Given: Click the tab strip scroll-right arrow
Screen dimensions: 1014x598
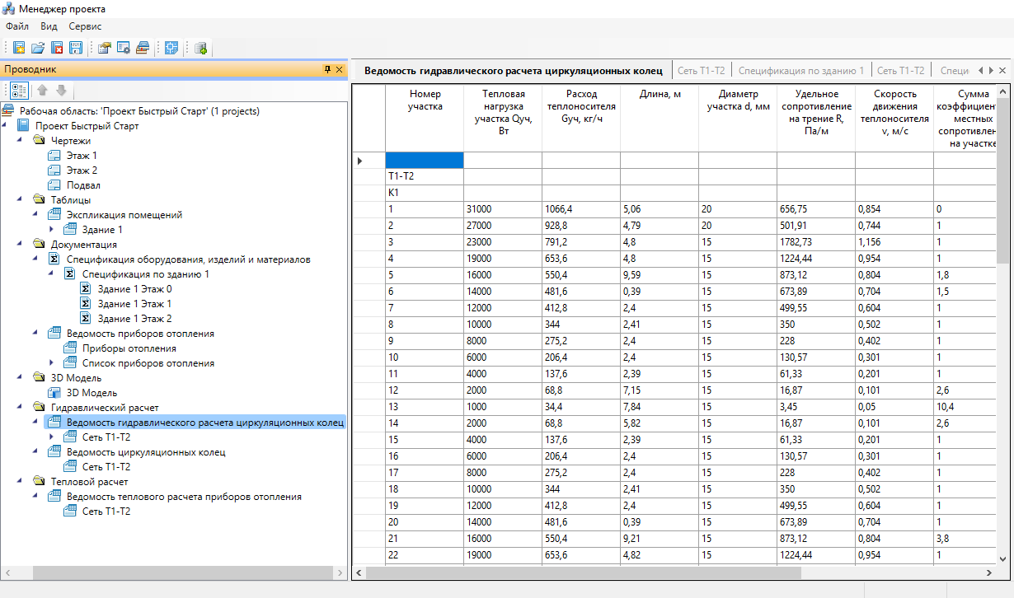Looking at the screenshot, I should click(991, 71).
